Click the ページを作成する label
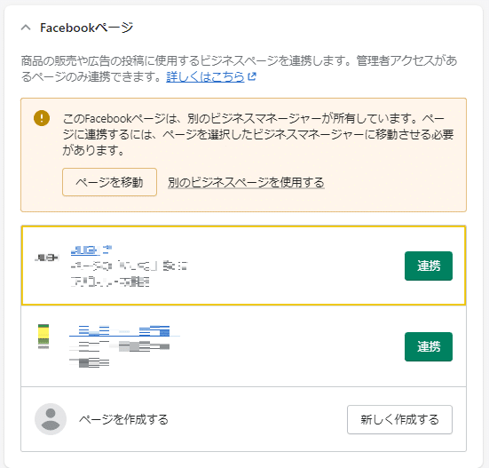This screenshot has height=468, width=489. (x=123, y=419)
